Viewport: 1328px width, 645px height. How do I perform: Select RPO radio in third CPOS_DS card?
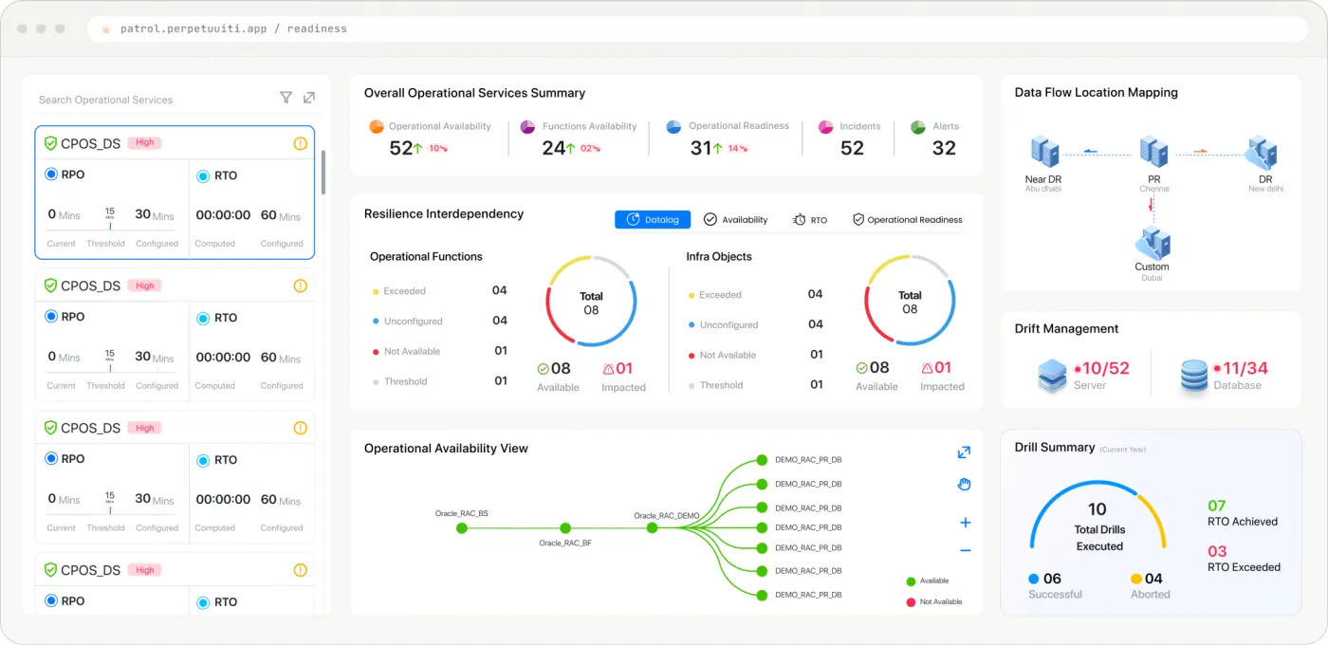pos(51,459)
